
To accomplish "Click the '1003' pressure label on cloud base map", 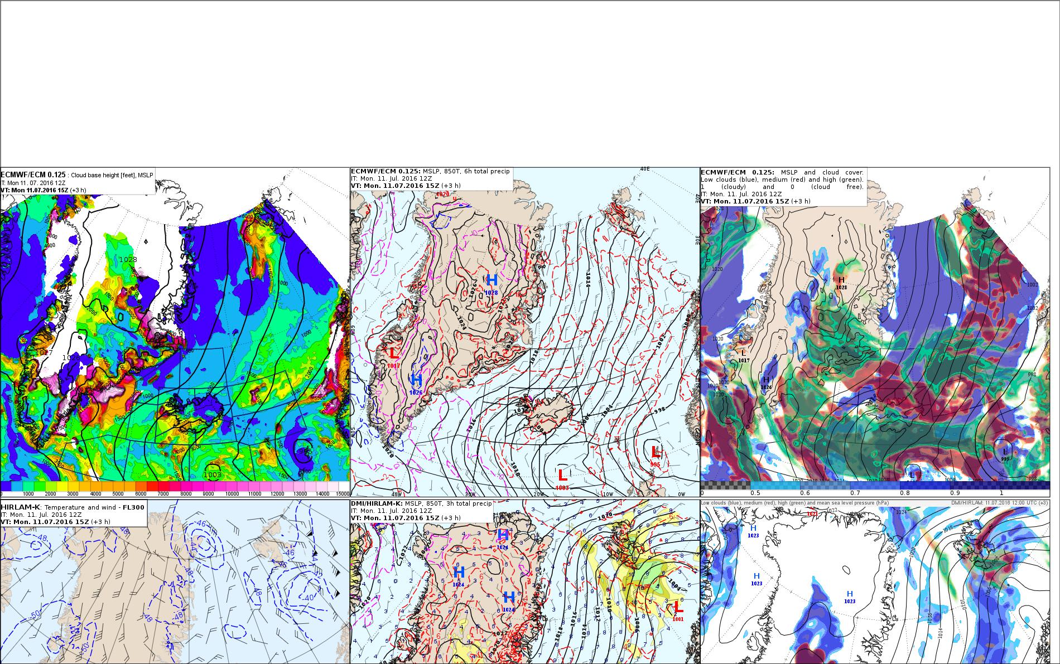I will [x=213, y=474].
